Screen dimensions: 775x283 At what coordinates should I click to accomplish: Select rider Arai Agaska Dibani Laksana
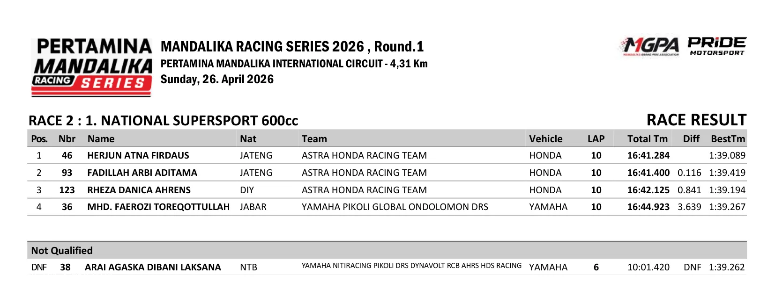(x=153, y=267)
